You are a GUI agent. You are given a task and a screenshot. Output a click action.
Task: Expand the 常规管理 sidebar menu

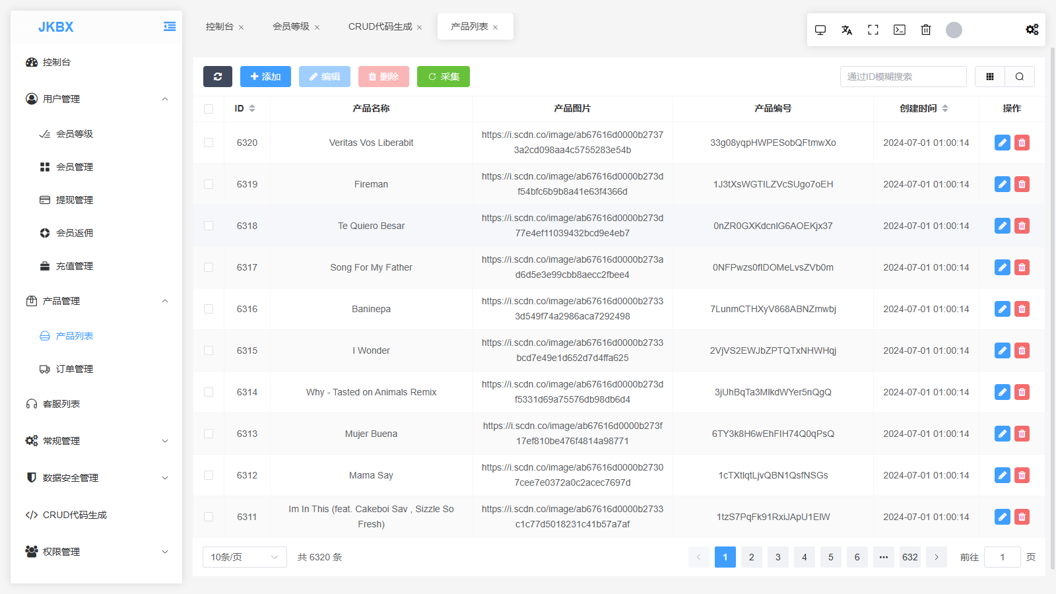tap(96, 441)
